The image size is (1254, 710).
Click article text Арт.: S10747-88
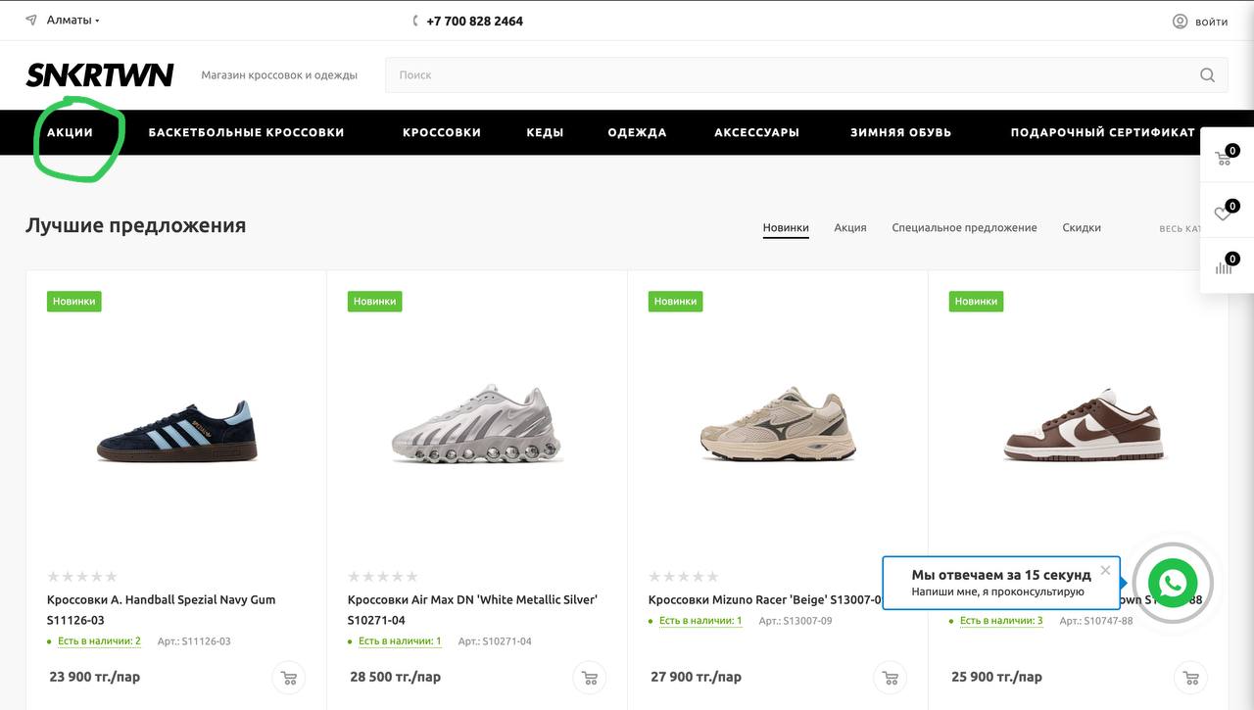pyautogui.click(x=1096, y=621)
